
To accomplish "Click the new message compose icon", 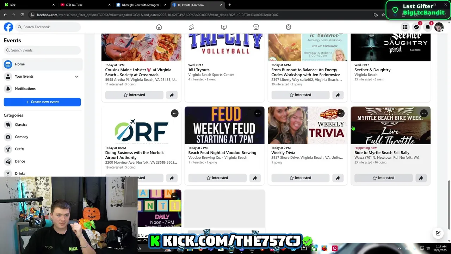I will coord(438,233).
